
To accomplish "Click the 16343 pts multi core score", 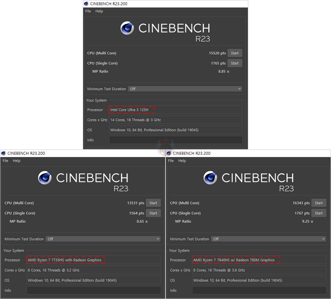I will 301,203.
